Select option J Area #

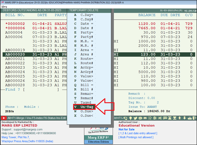pyautogui.click(x=84, y=54)
